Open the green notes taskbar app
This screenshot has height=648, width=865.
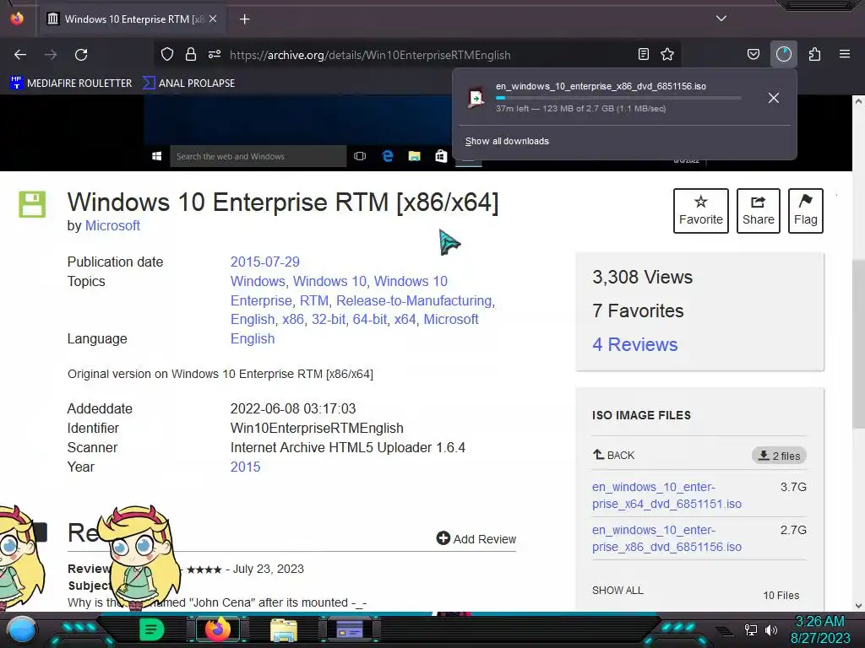[x=151, y=629]
